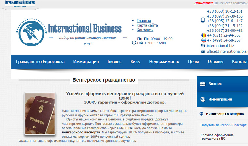
Task: Open Иммиграция in the blue navigation bar
Action: pyautogui.click(x=86, y=61)
